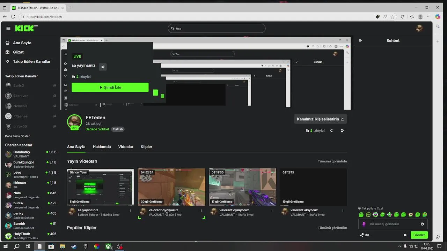The image size is (447, 251).
Task: Open the 03:15:30 video thumbnail
Action: tap(242, 187)
